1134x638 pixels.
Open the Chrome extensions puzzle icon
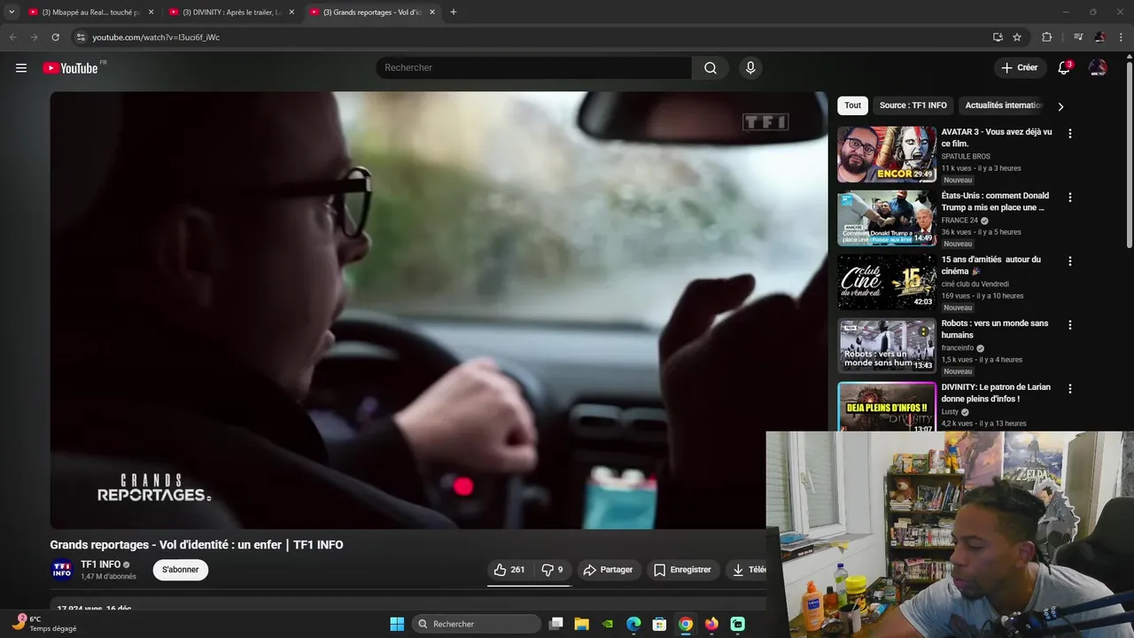[x=1047, y=37]
